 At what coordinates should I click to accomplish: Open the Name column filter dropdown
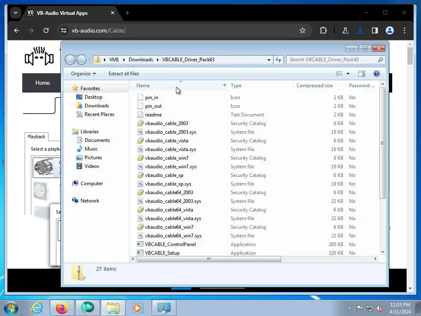pyautogui.click(x=224, y=86)
